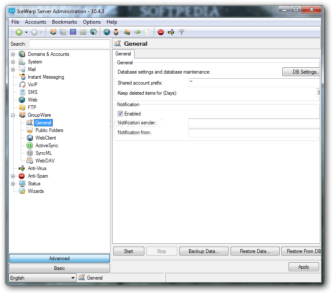This screenshot has height=294, width=333.
Task: Open Public Folders under GroupWare
Action: coord(49,130)
